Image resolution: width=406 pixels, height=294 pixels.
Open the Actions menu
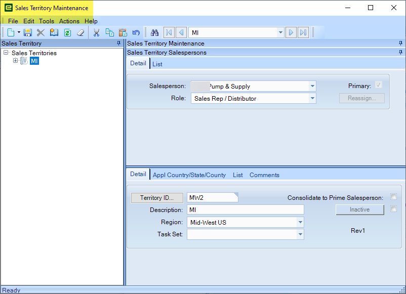pos(69,21)
